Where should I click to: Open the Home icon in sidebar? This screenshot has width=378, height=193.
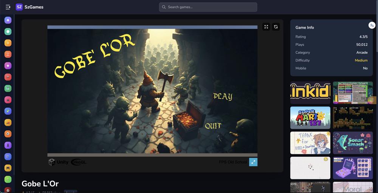(8, 20)
